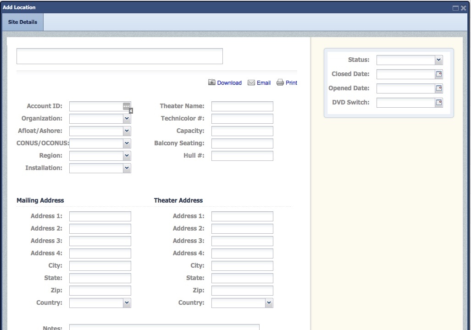Open the DVD Switch calendar picker
The height and width of the screenshot is (330, 471).
[439, 103]
